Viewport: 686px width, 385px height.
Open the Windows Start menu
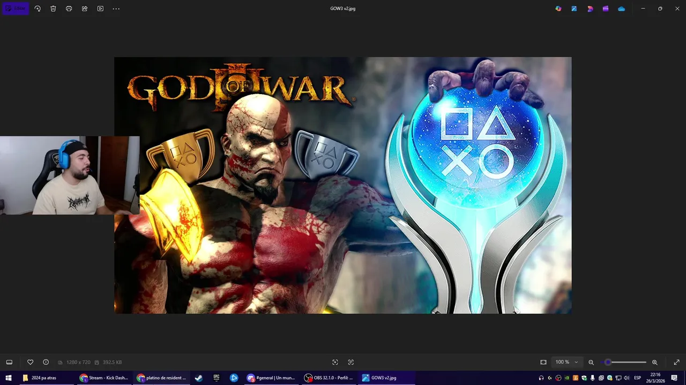[x=9, y=378]
